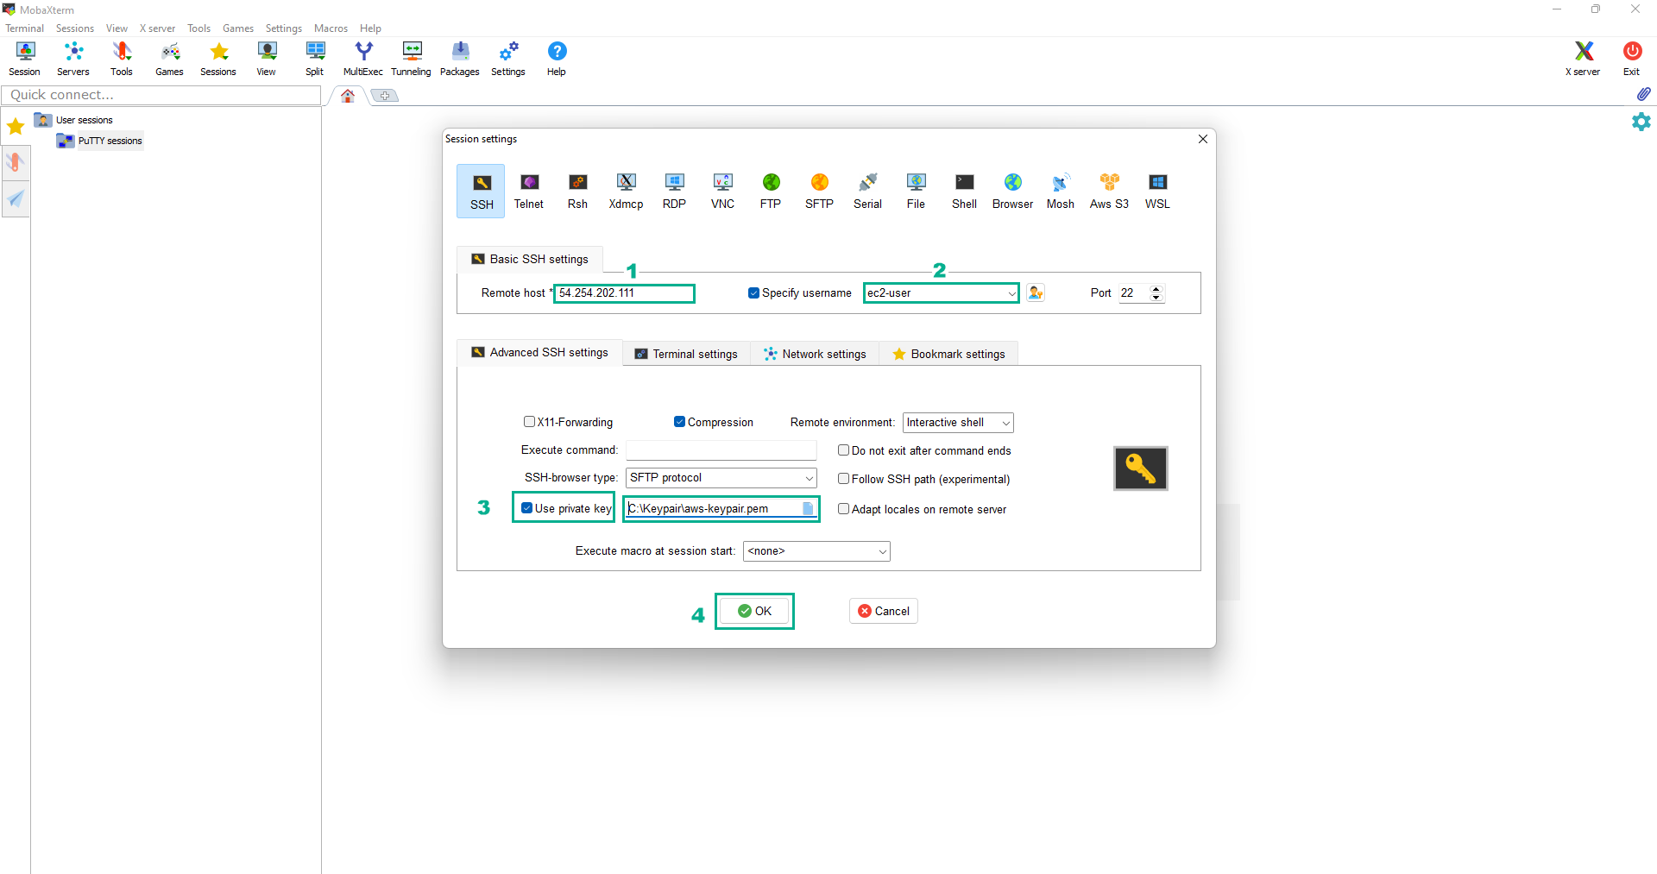Click the gear icon at right edge

click(1641, 122)
